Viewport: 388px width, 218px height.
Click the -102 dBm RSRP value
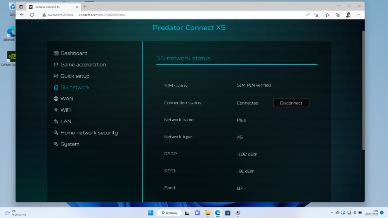(x=247, y=154)
